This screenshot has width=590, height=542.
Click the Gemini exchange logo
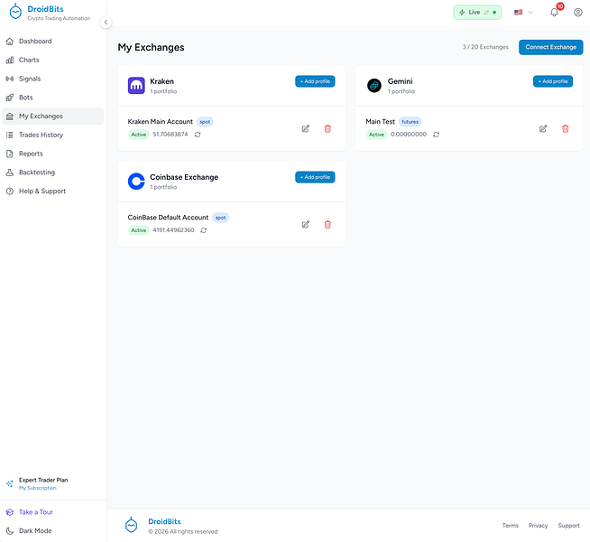pos(374,86)
